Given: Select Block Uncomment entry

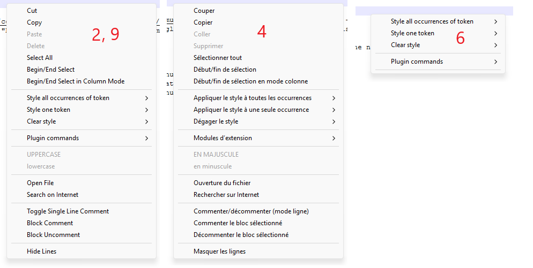Looking at the screenshot, I should [x=53, y=235].
